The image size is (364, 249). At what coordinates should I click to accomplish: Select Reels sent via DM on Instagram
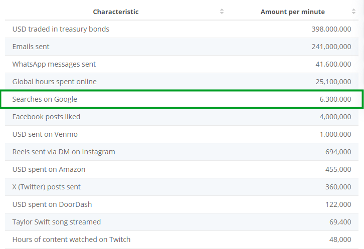coord(182,152)
